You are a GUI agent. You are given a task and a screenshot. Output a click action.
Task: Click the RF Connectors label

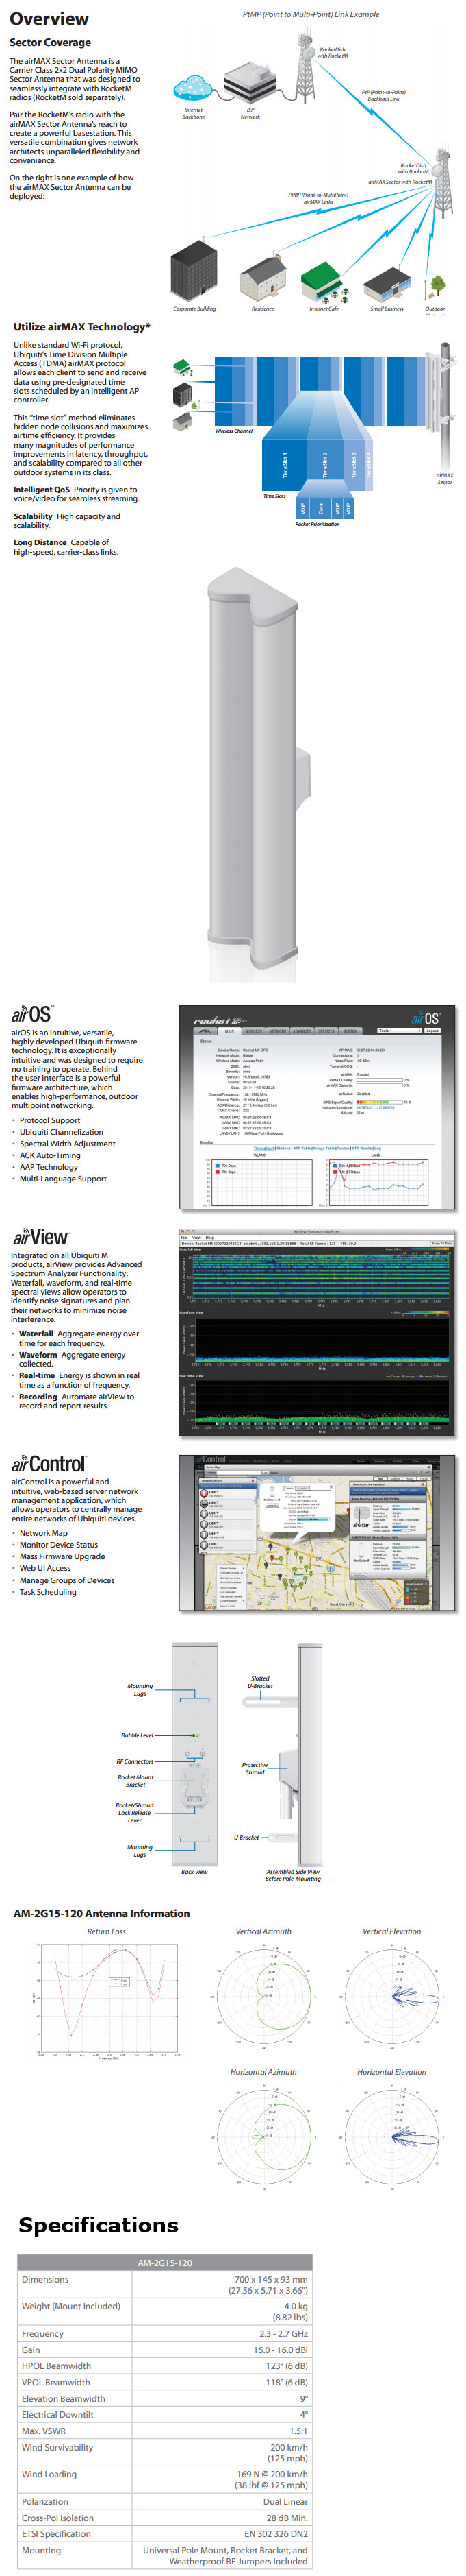(x=135, y=1761)
